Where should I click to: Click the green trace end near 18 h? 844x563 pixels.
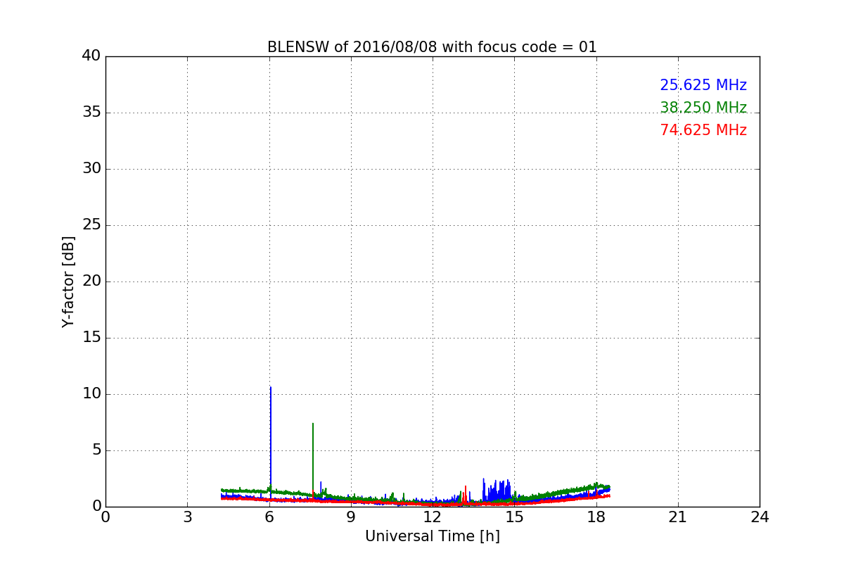(608, 486)
